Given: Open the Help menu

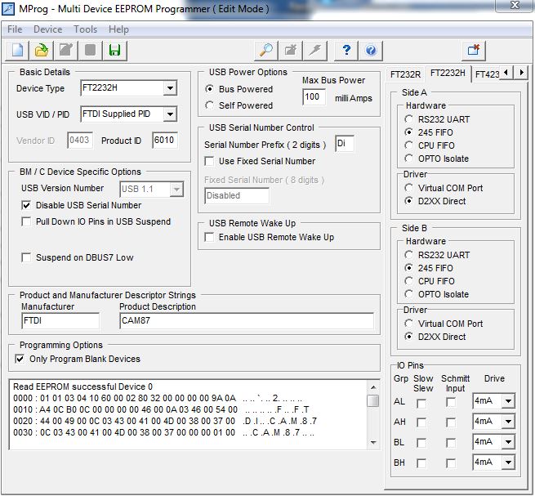Looking at the screenshot, I should click(118, 29).
